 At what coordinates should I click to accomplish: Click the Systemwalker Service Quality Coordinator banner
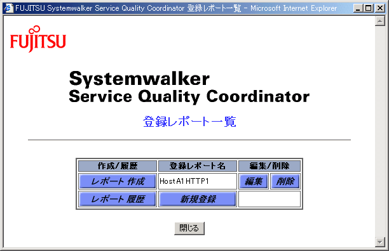click(x=189, y=87)
